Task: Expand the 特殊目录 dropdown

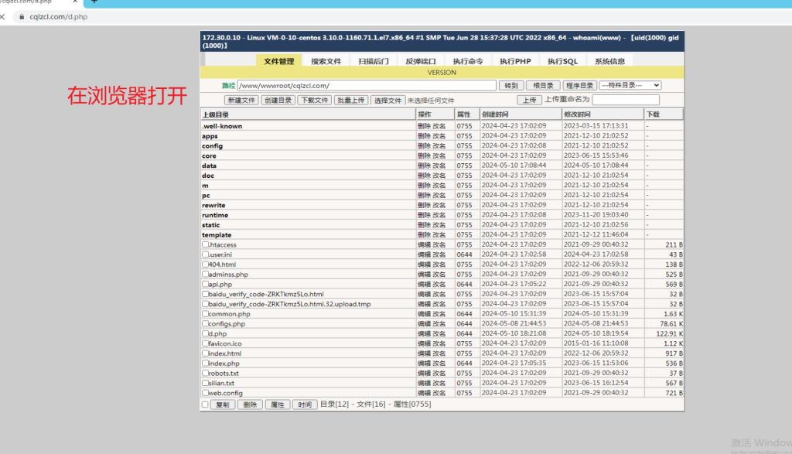Action: click(630, 86)
